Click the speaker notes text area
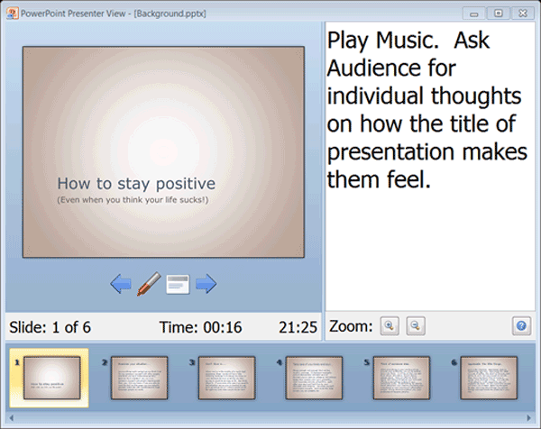Screen dimensions: 541x429 430,166
